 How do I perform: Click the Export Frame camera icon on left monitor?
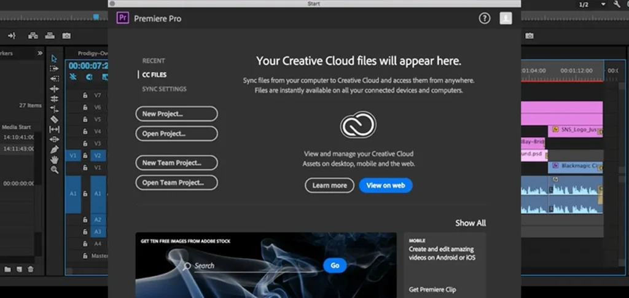pos(66,36)
